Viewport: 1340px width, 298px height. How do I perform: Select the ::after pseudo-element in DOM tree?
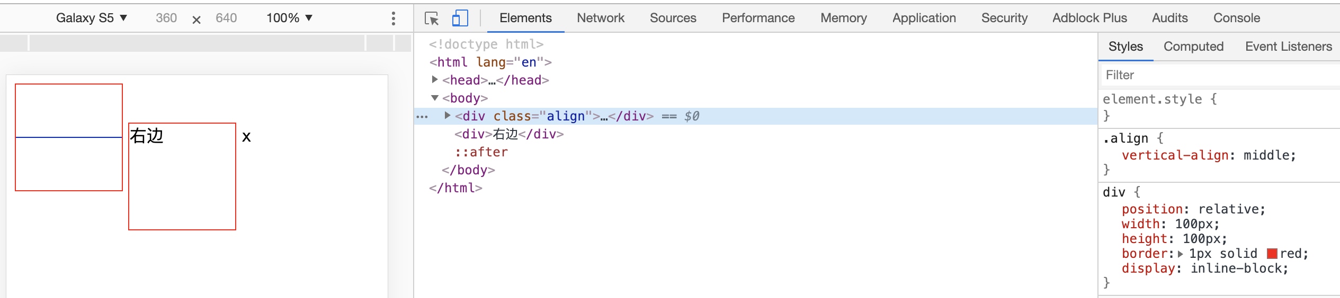(x=481, y=152)
